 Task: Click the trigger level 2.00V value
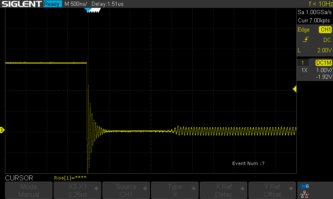tap(323, 50)
